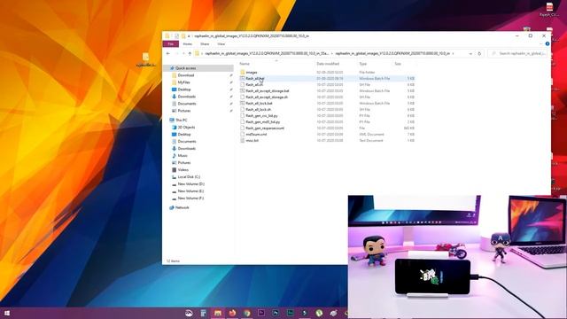The image size is (567, 319).
Task: Select the flash_gen_crc_list.py file
Action: point(261,116)
